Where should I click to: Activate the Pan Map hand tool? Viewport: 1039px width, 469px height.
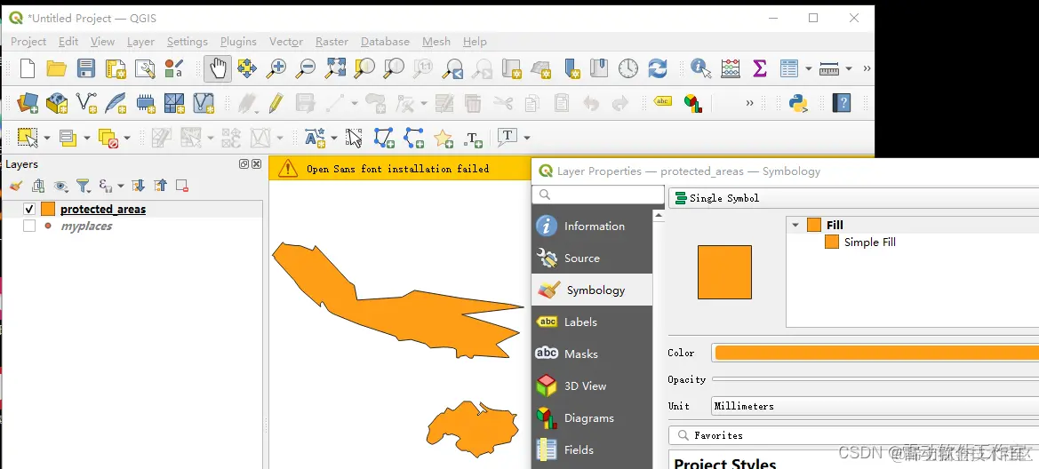click(218, 68)
